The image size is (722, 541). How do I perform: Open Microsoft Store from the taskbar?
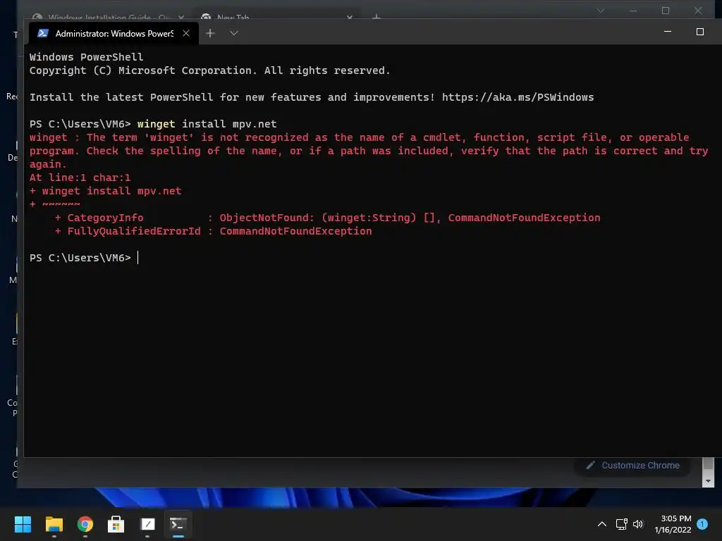click(x=116, y=524)
